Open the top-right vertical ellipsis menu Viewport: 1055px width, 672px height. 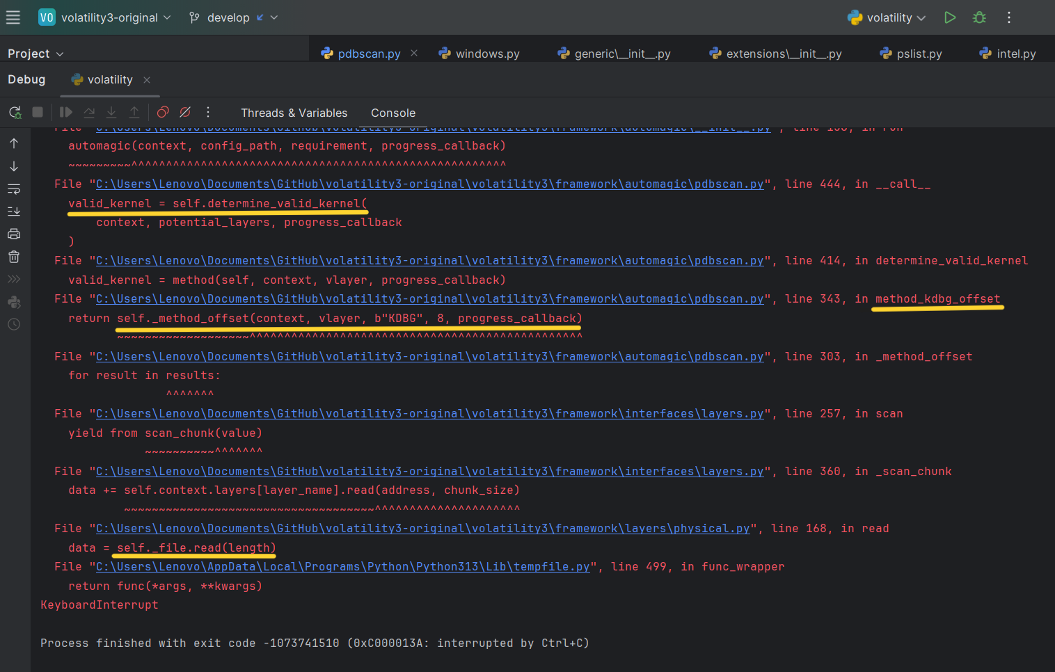click(x=1008, y=17)
